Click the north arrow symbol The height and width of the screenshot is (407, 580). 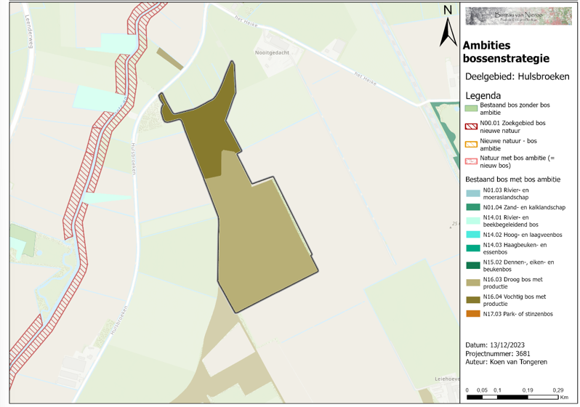point(448,27)
